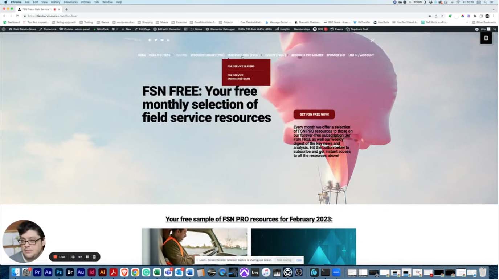Choose For Service Engineers/Techs submenu item
The image size is (499, 280).
tap(239, 77)
